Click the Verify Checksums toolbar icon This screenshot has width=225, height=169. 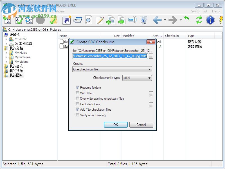19,20
